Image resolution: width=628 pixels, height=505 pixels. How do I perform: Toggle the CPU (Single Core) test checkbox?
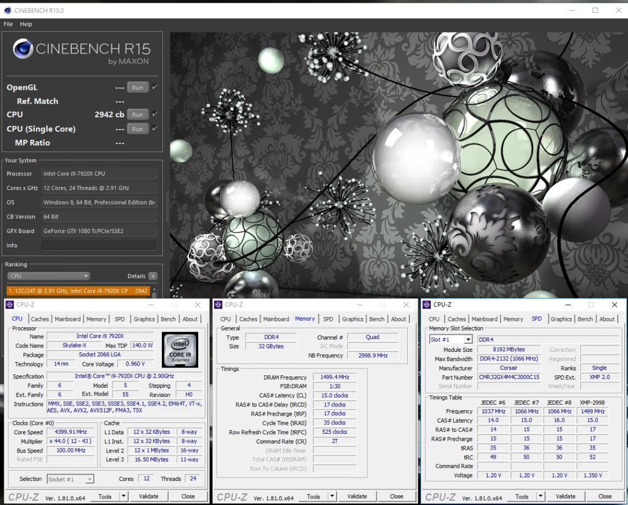tap(155, 129)
